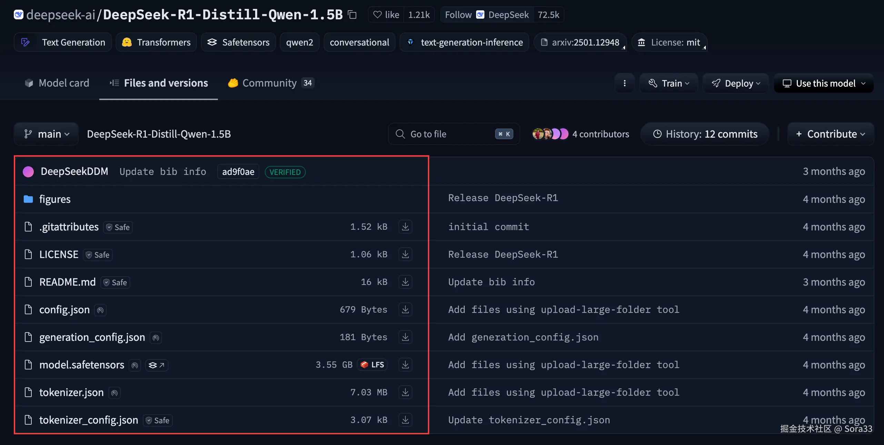The width and height of the screenshot is (884, 445).
Task: Download the README.md file
Action: pyautogui.click(x=405, y=282)
